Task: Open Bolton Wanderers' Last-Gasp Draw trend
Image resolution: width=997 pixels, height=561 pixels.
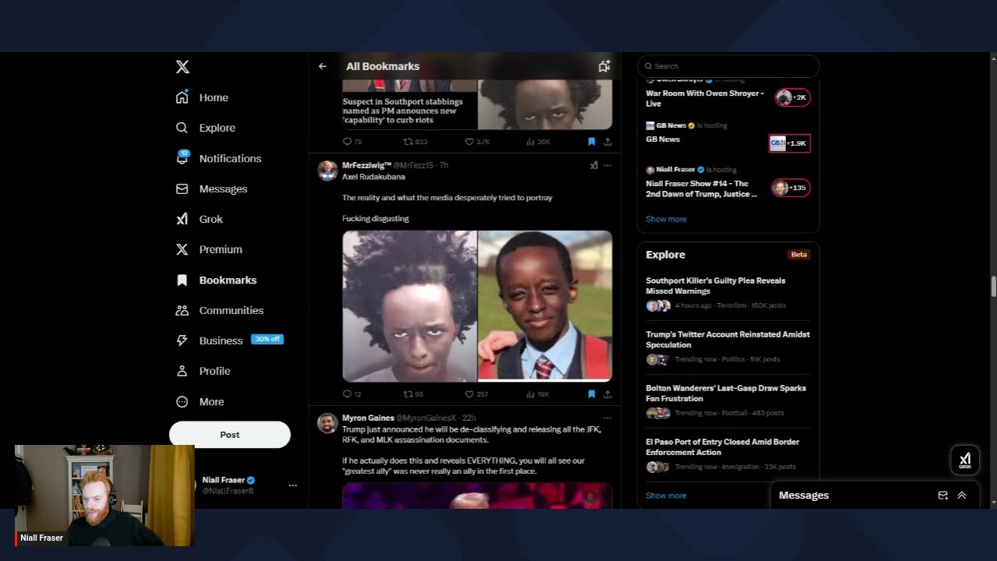Action: 726,393
